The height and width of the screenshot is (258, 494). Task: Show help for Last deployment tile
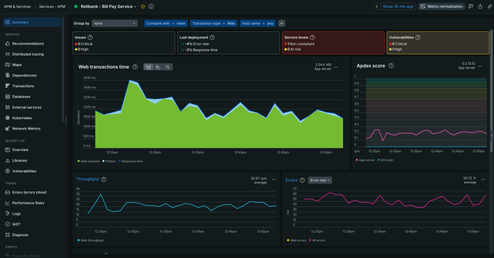coord(212,37)
